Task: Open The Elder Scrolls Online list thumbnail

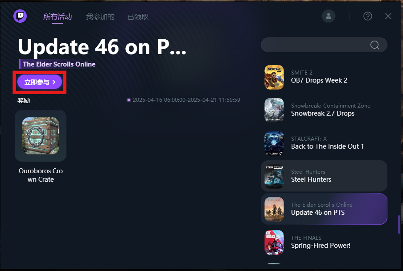Action: [274, 209]
